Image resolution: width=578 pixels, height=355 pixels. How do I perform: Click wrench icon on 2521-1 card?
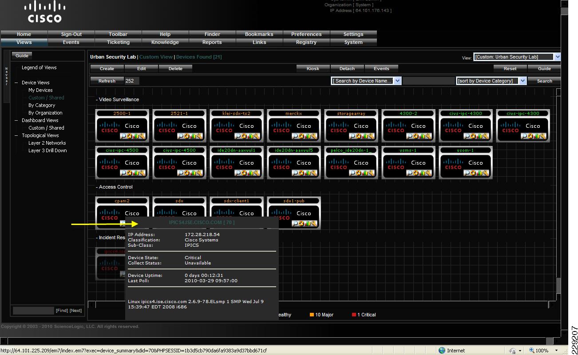(x=200, y=136)
